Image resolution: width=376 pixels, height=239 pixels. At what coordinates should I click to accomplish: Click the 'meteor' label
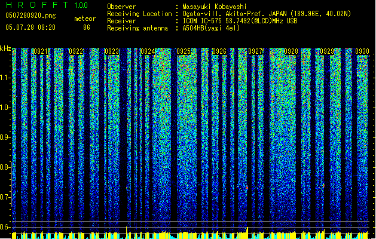[85, 19]
